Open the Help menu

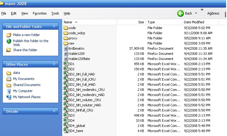tap(67, 13)
